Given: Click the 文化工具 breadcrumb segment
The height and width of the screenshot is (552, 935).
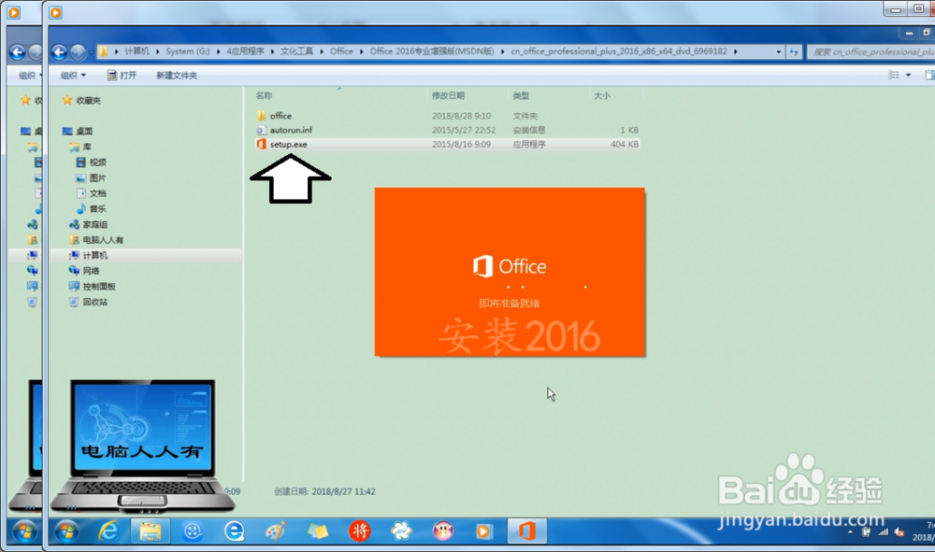Looking at the screenshot, I should coord(297,51).
